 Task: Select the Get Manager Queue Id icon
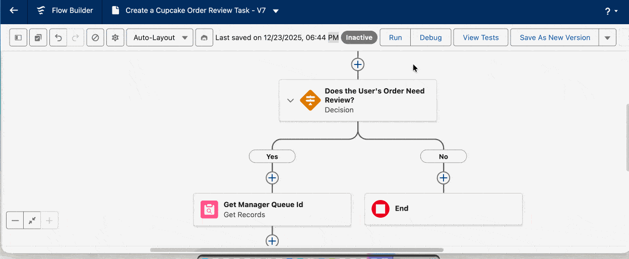point(209,210)
